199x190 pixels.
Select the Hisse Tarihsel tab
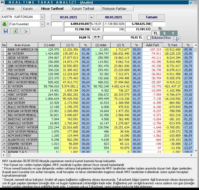52,9
